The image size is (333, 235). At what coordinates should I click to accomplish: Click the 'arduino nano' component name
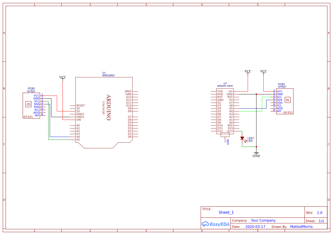[225, 86]
